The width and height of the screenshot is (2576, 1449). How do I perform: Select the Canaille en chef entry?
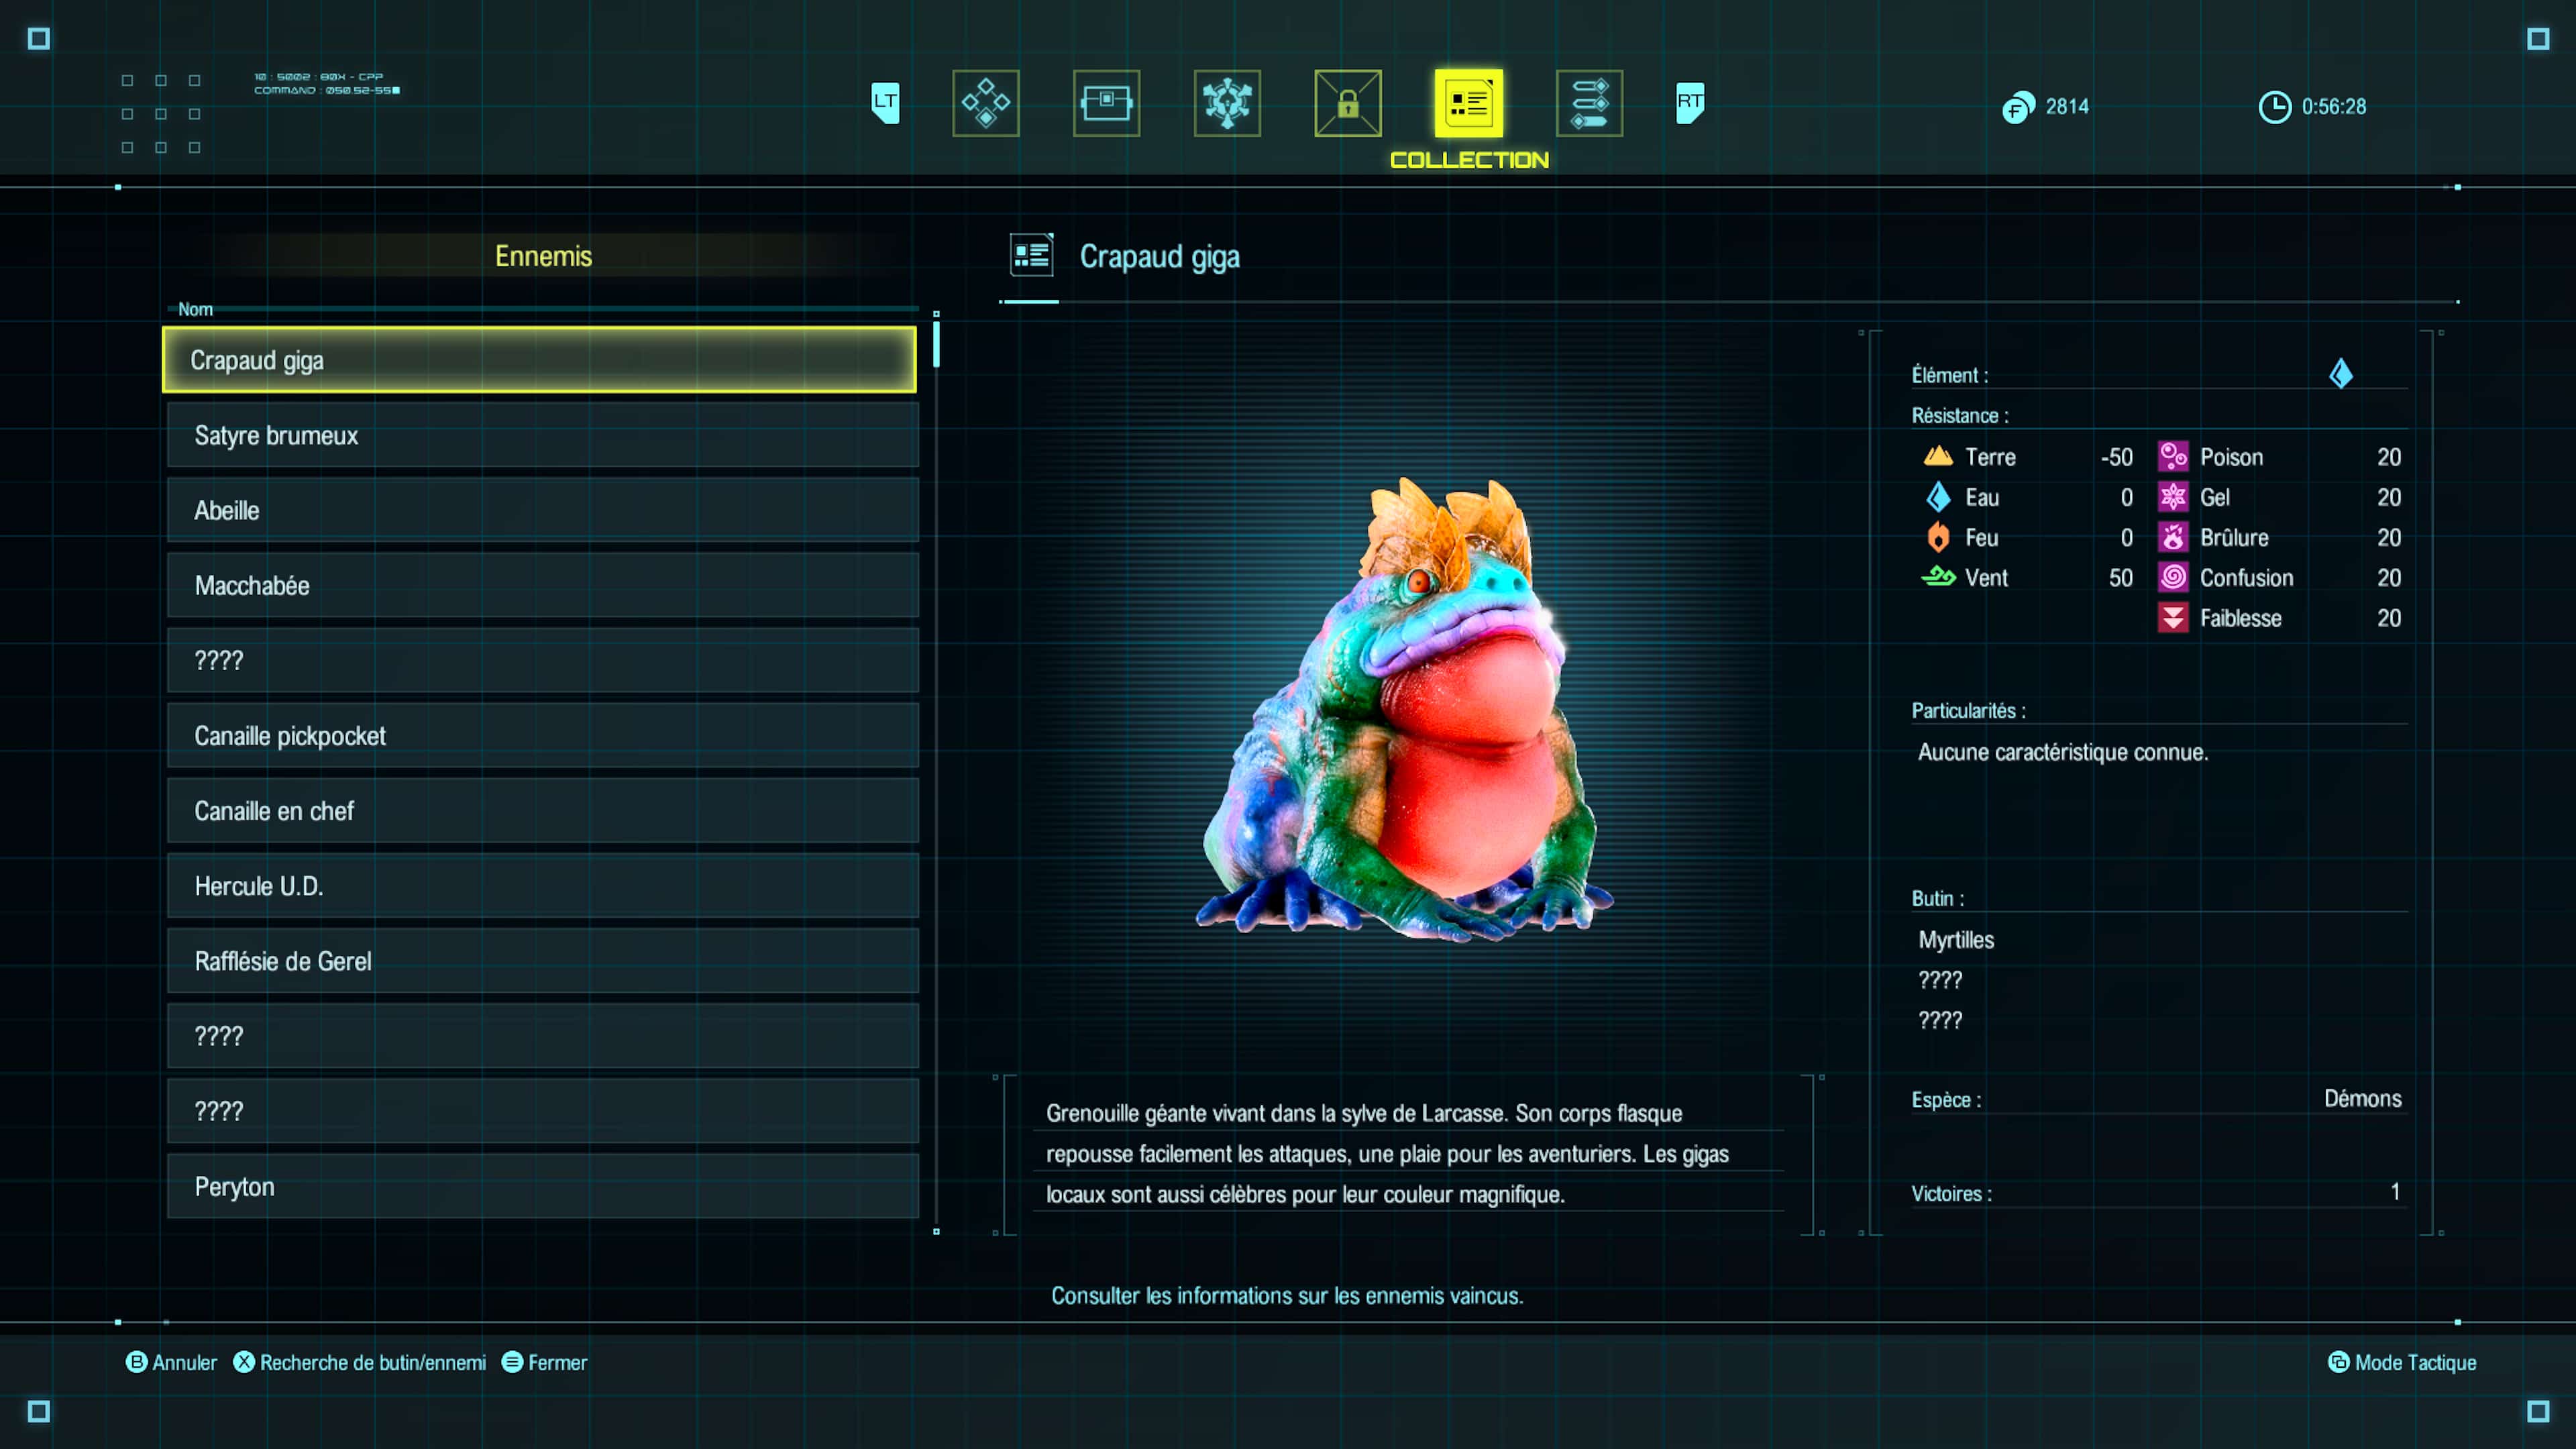pos(543,810)
